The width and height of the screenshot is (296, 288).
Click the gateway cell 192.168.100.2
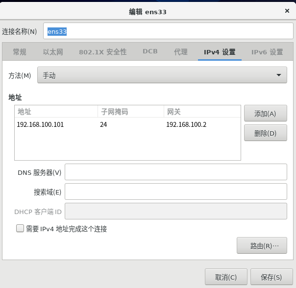[x=186, y=125]
